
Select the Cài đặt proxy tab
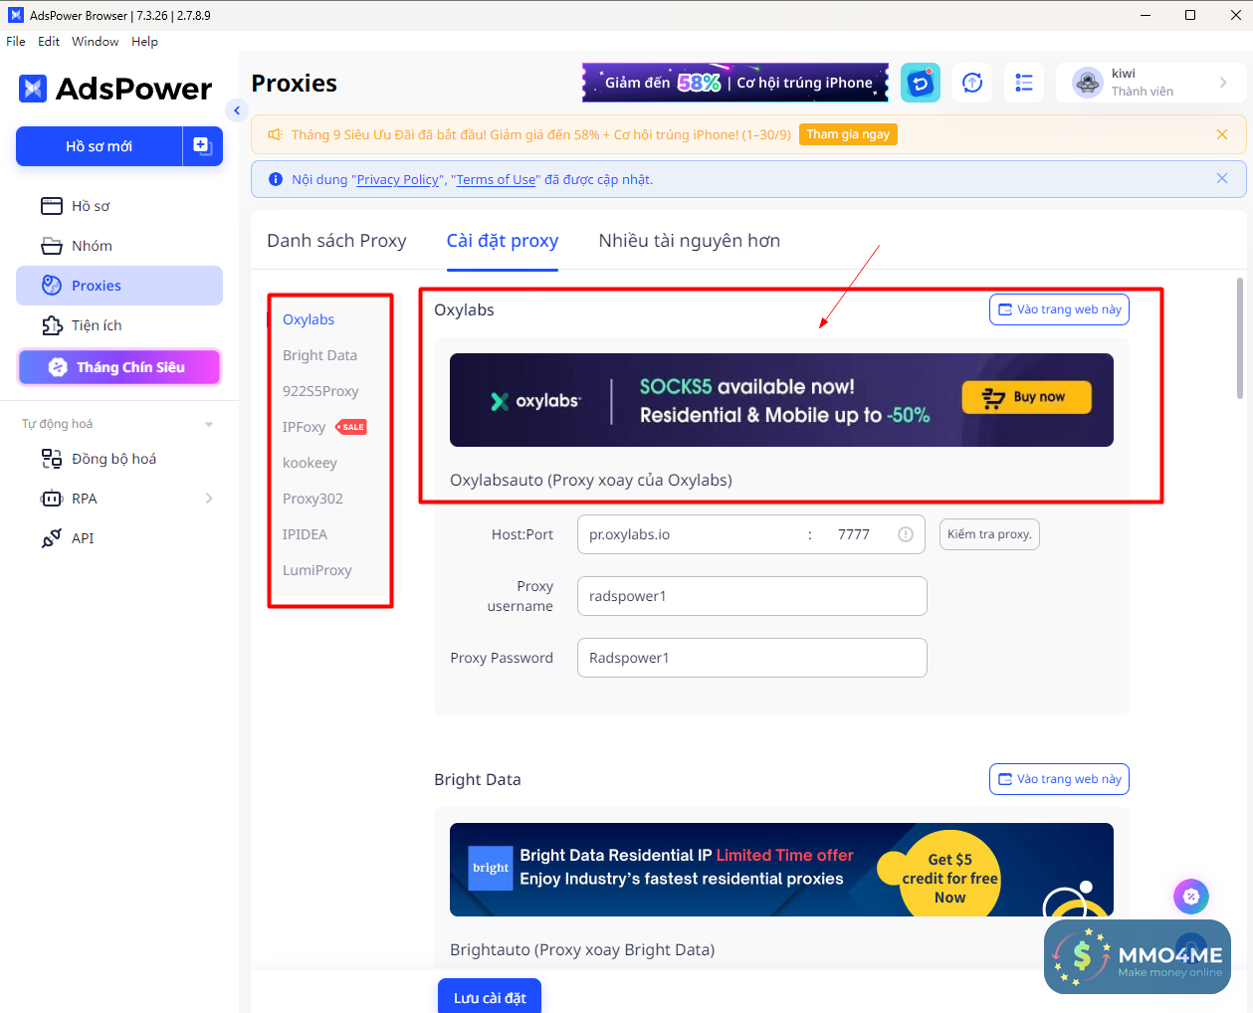[503, 241]
